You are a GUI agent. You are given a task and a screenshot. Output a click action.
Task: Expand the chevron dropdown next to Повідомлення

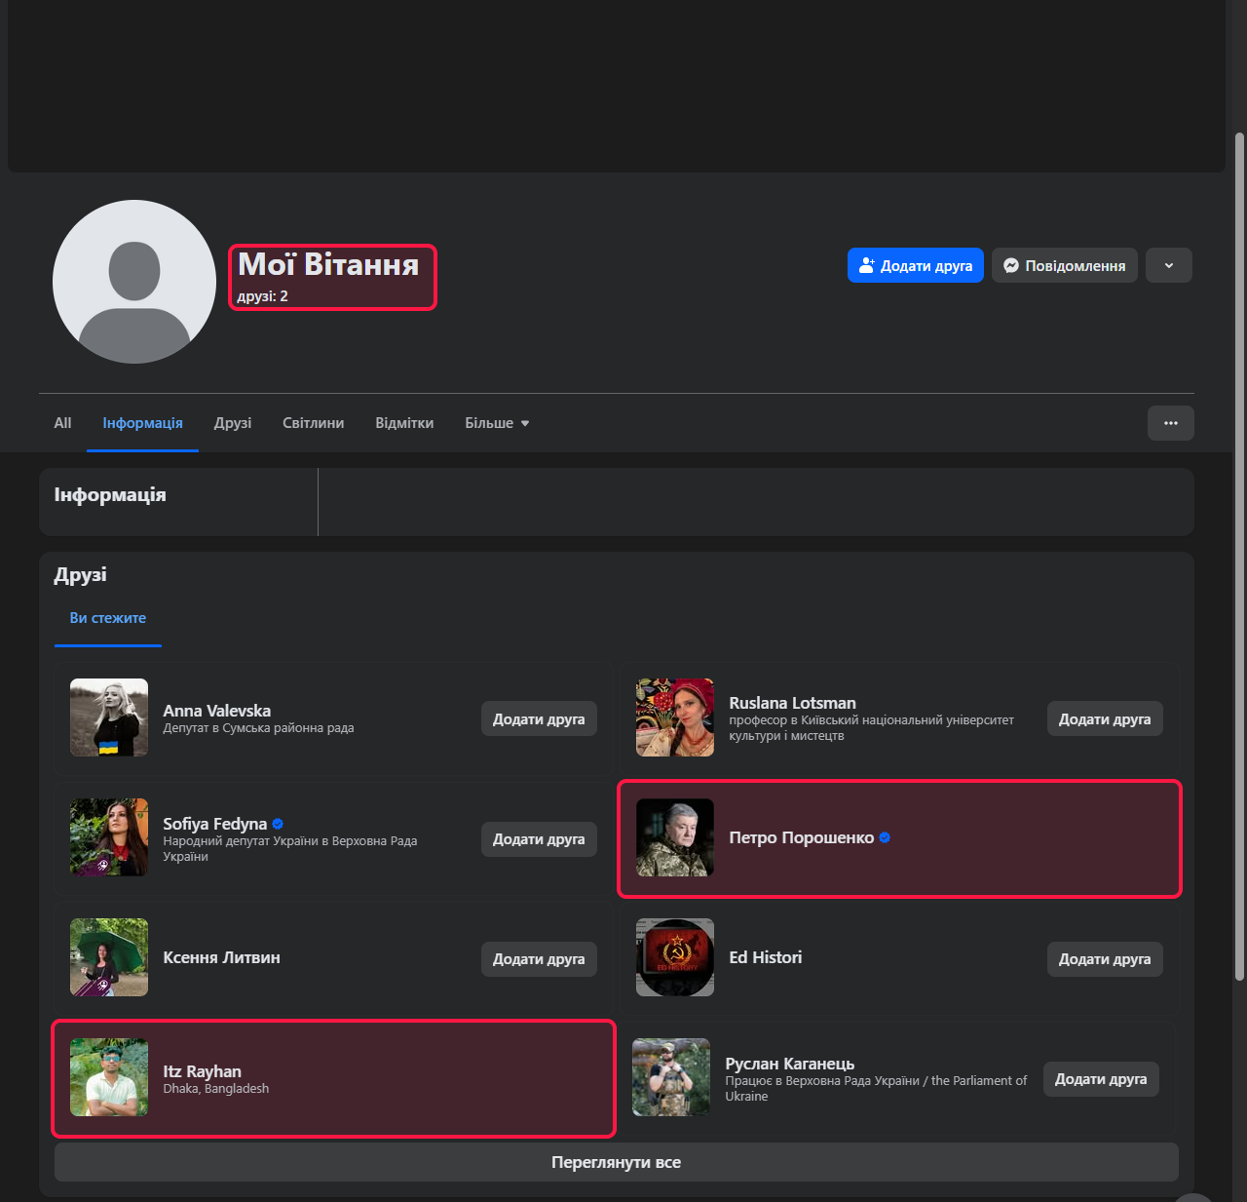tap(1168, 265)
